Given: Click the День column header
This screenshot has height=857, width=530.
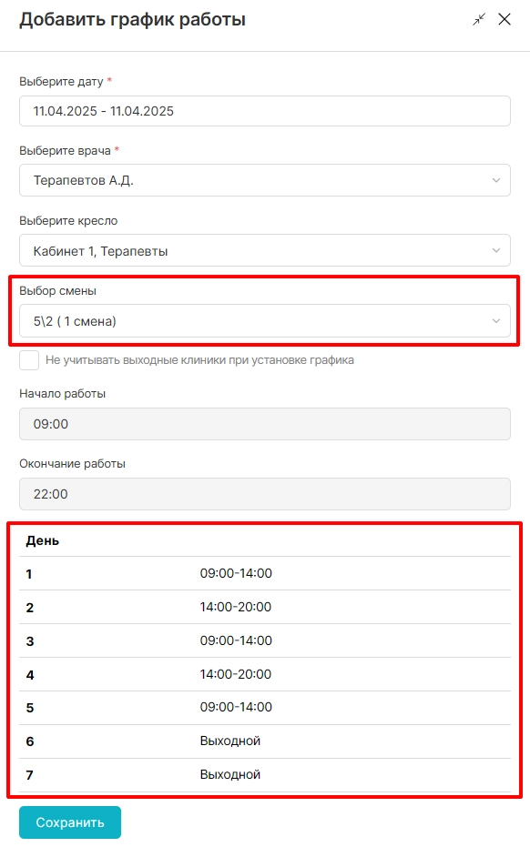Looking at the screenshot, I should [43, 540].
